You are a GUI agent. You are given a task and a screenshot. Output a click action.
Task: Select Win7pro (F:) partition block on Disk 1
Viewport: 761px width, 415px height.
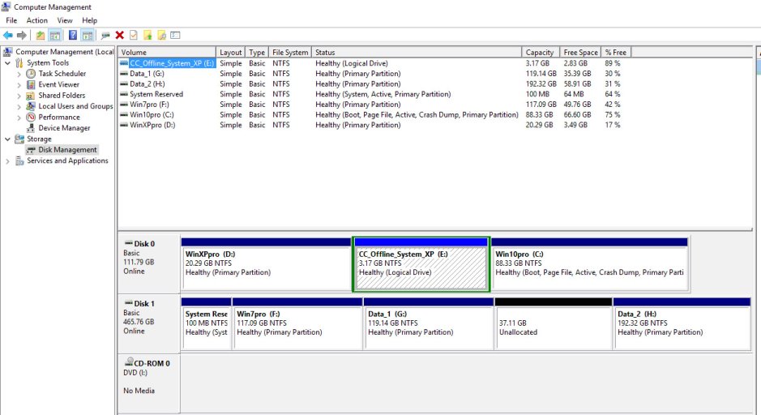[297, 323]
